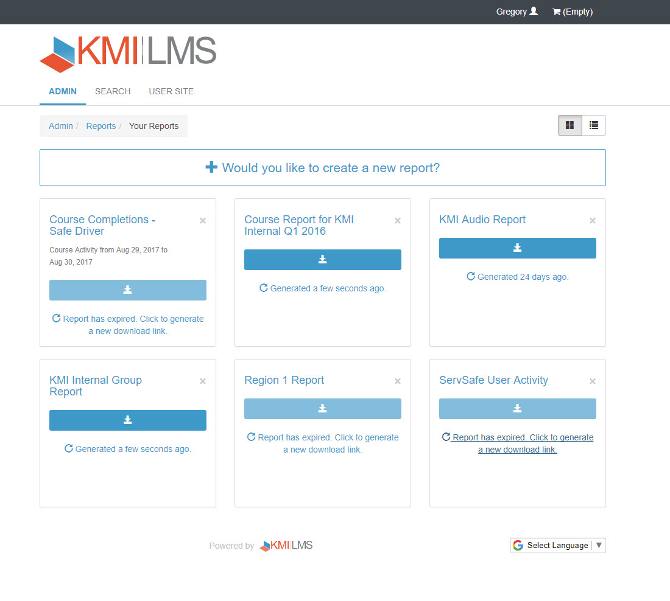Open ServSafe User Activity title
Screen dimensions: 670x601
(x=493, y=380)
